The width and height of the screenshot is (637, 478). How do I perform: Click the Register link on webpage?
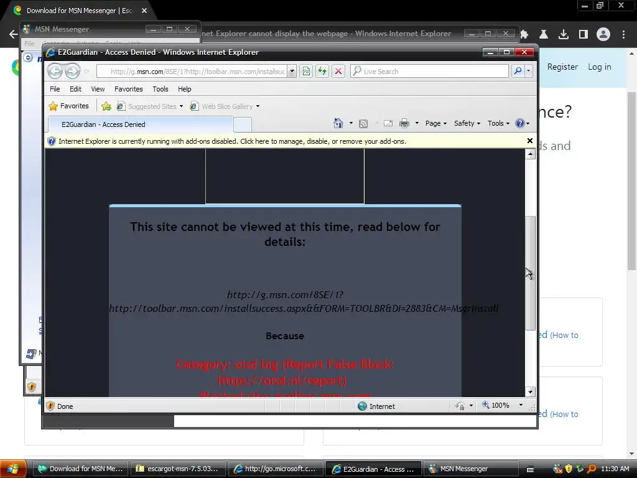(562, 67)
